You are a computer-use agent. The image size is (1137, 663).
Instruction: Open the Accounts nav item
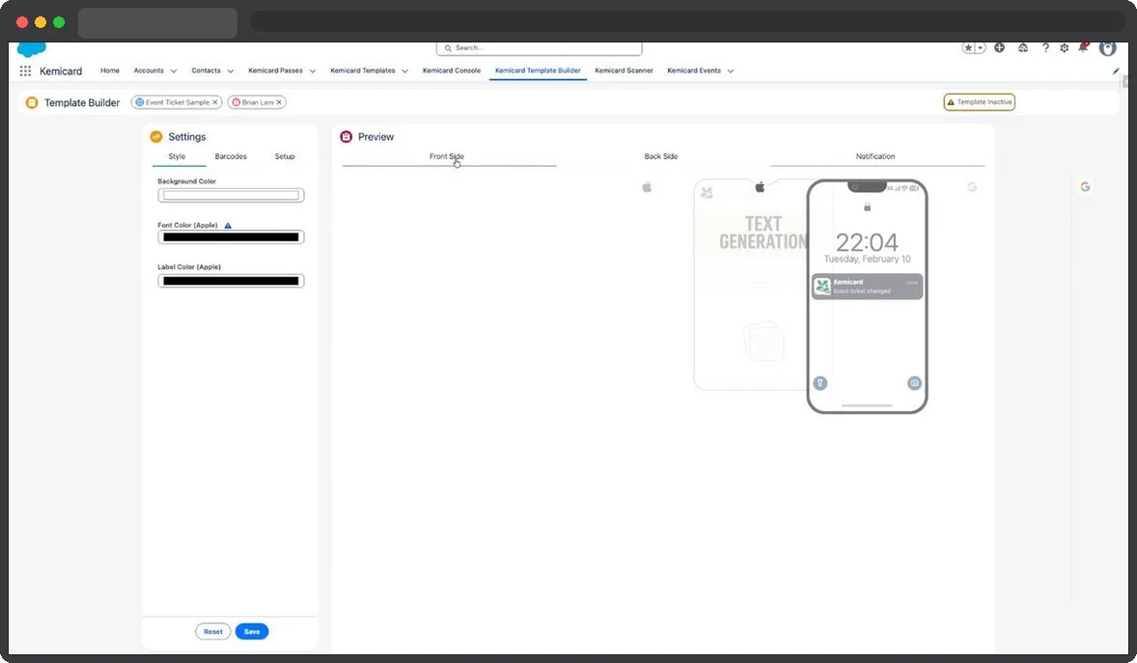coord(149,71)
